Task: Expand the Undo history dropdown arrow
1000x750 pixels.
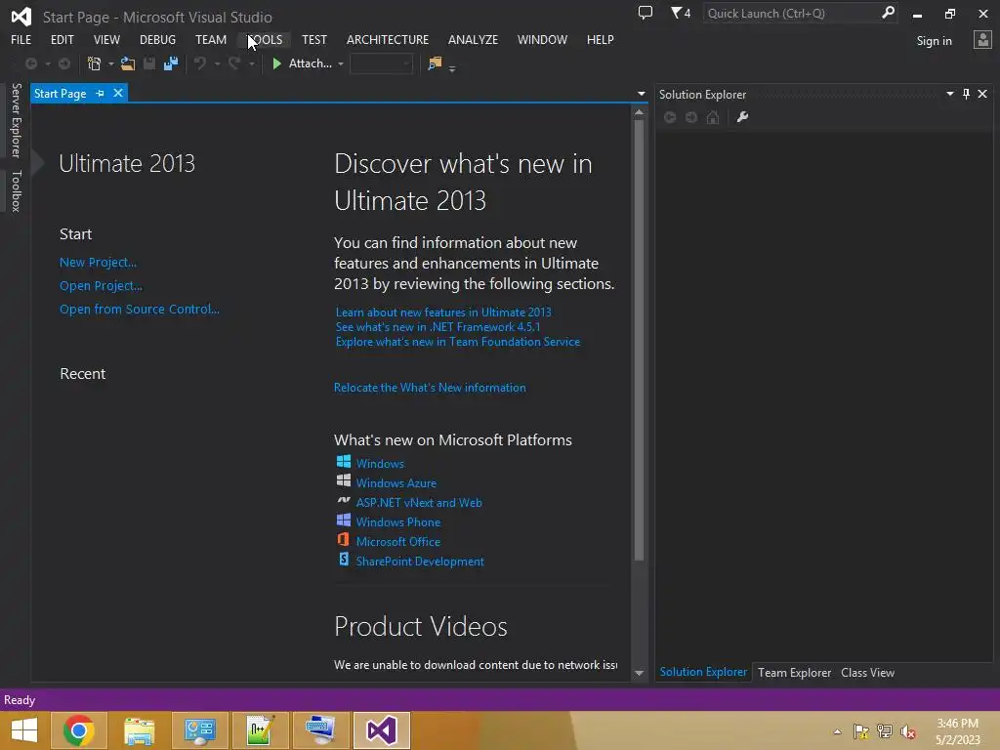Action: click(x=217, y=64)
